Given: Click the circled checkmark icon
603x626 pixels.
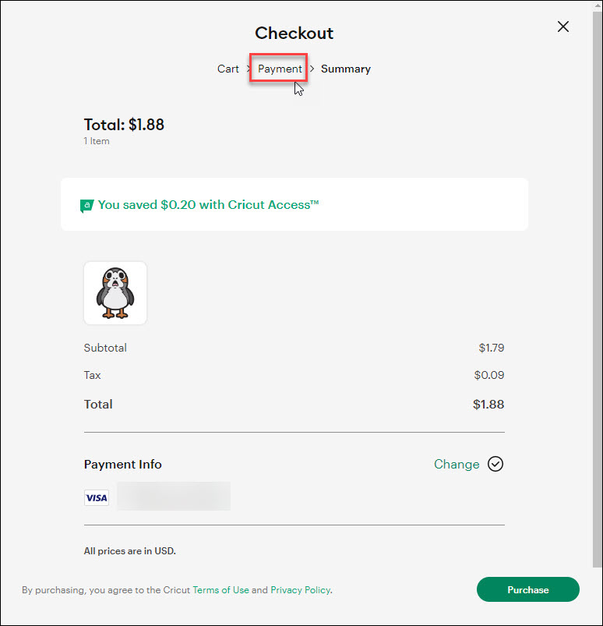Looking at the screenshot, I should (495, 464).
